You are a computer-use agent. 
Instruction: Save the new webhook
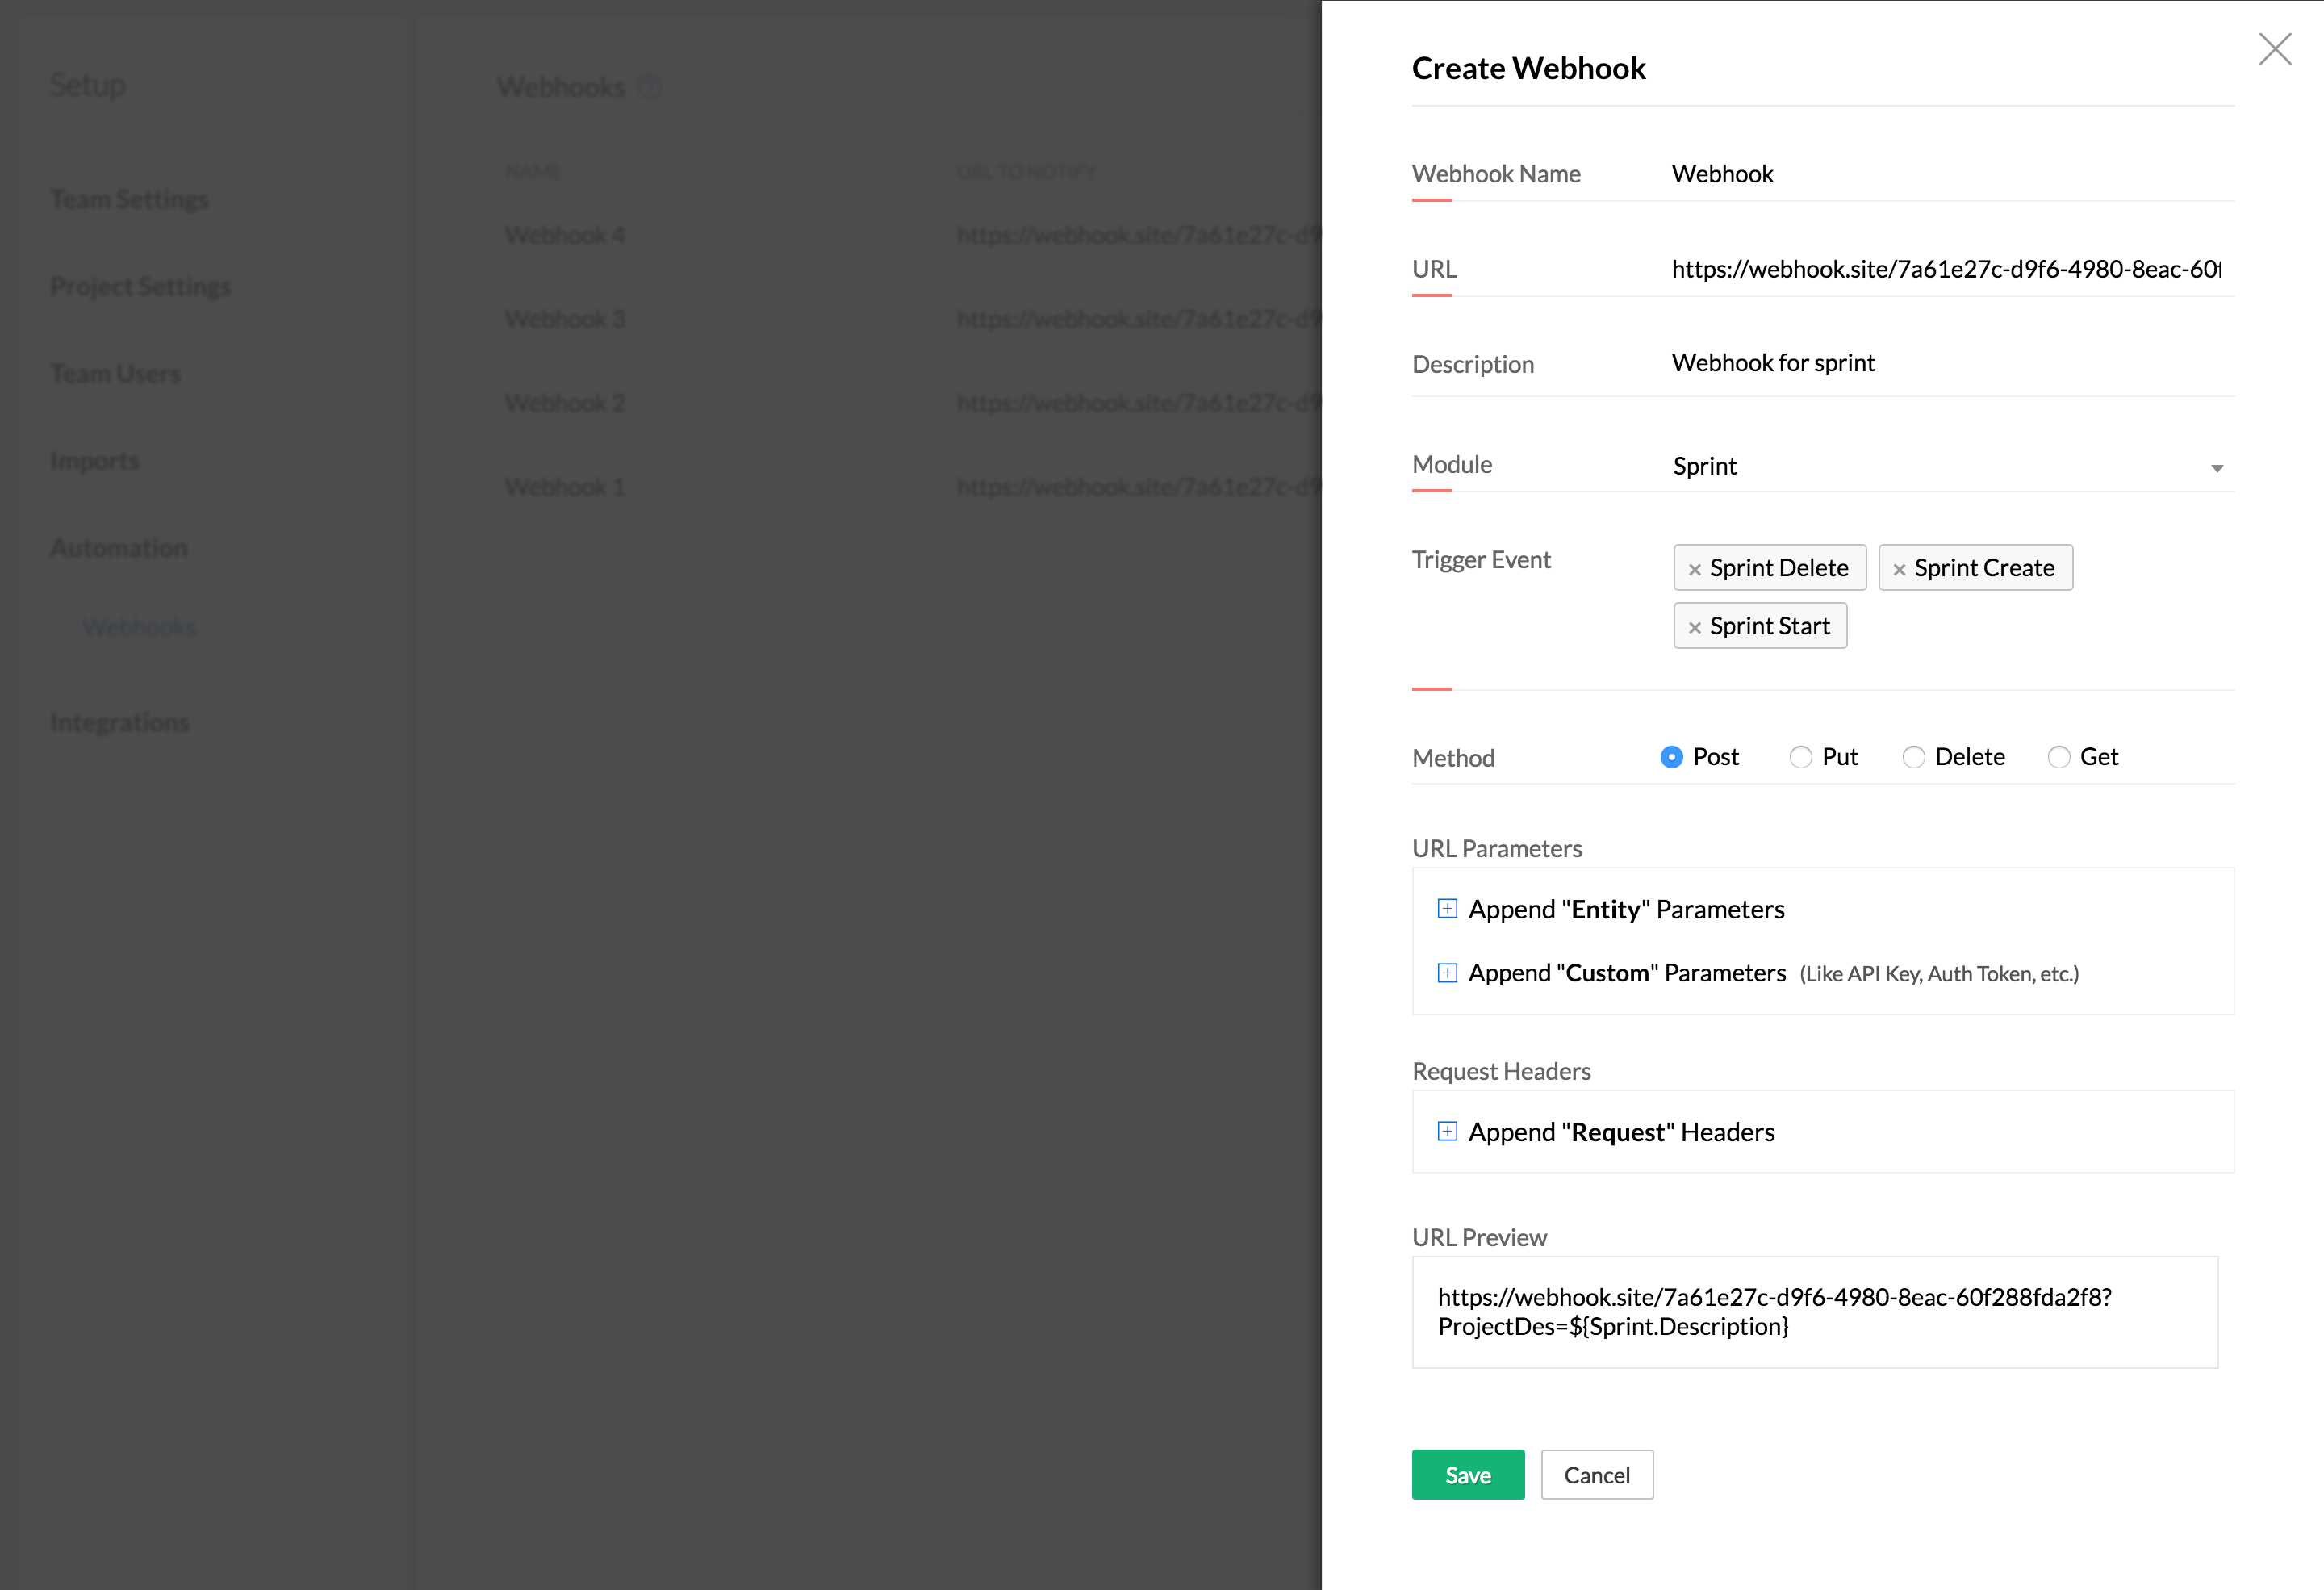click(x=1467, y=1475)
